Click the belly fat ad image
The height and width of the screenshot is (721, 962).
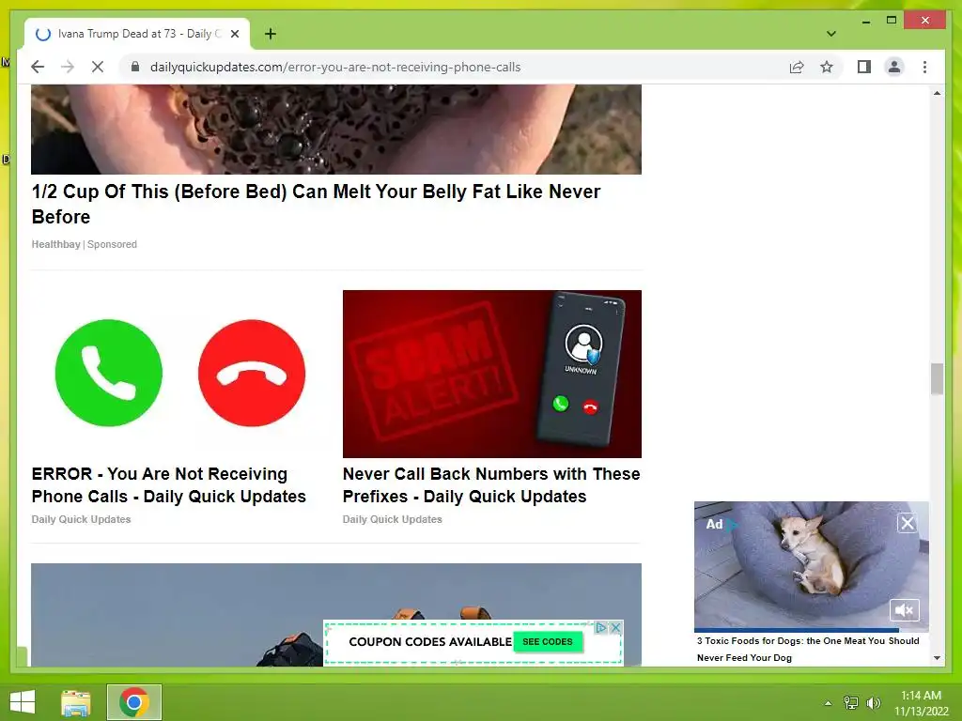click(x=336, y=130)
